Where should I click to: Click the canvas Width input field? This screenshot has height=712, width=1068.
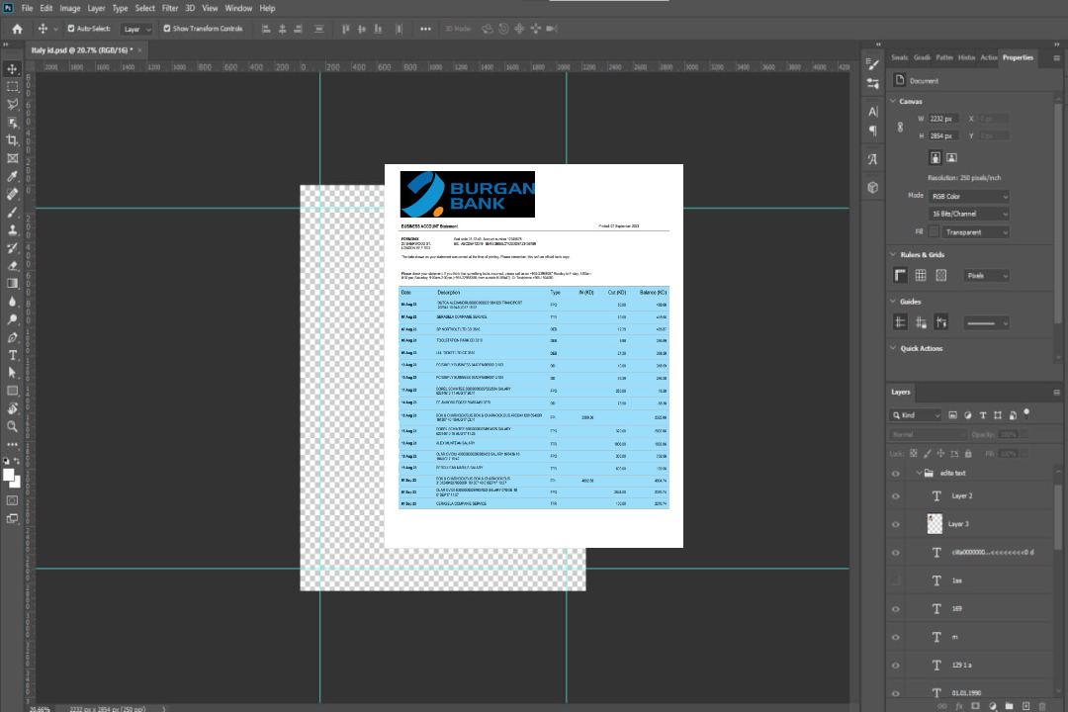pos(943,119)
